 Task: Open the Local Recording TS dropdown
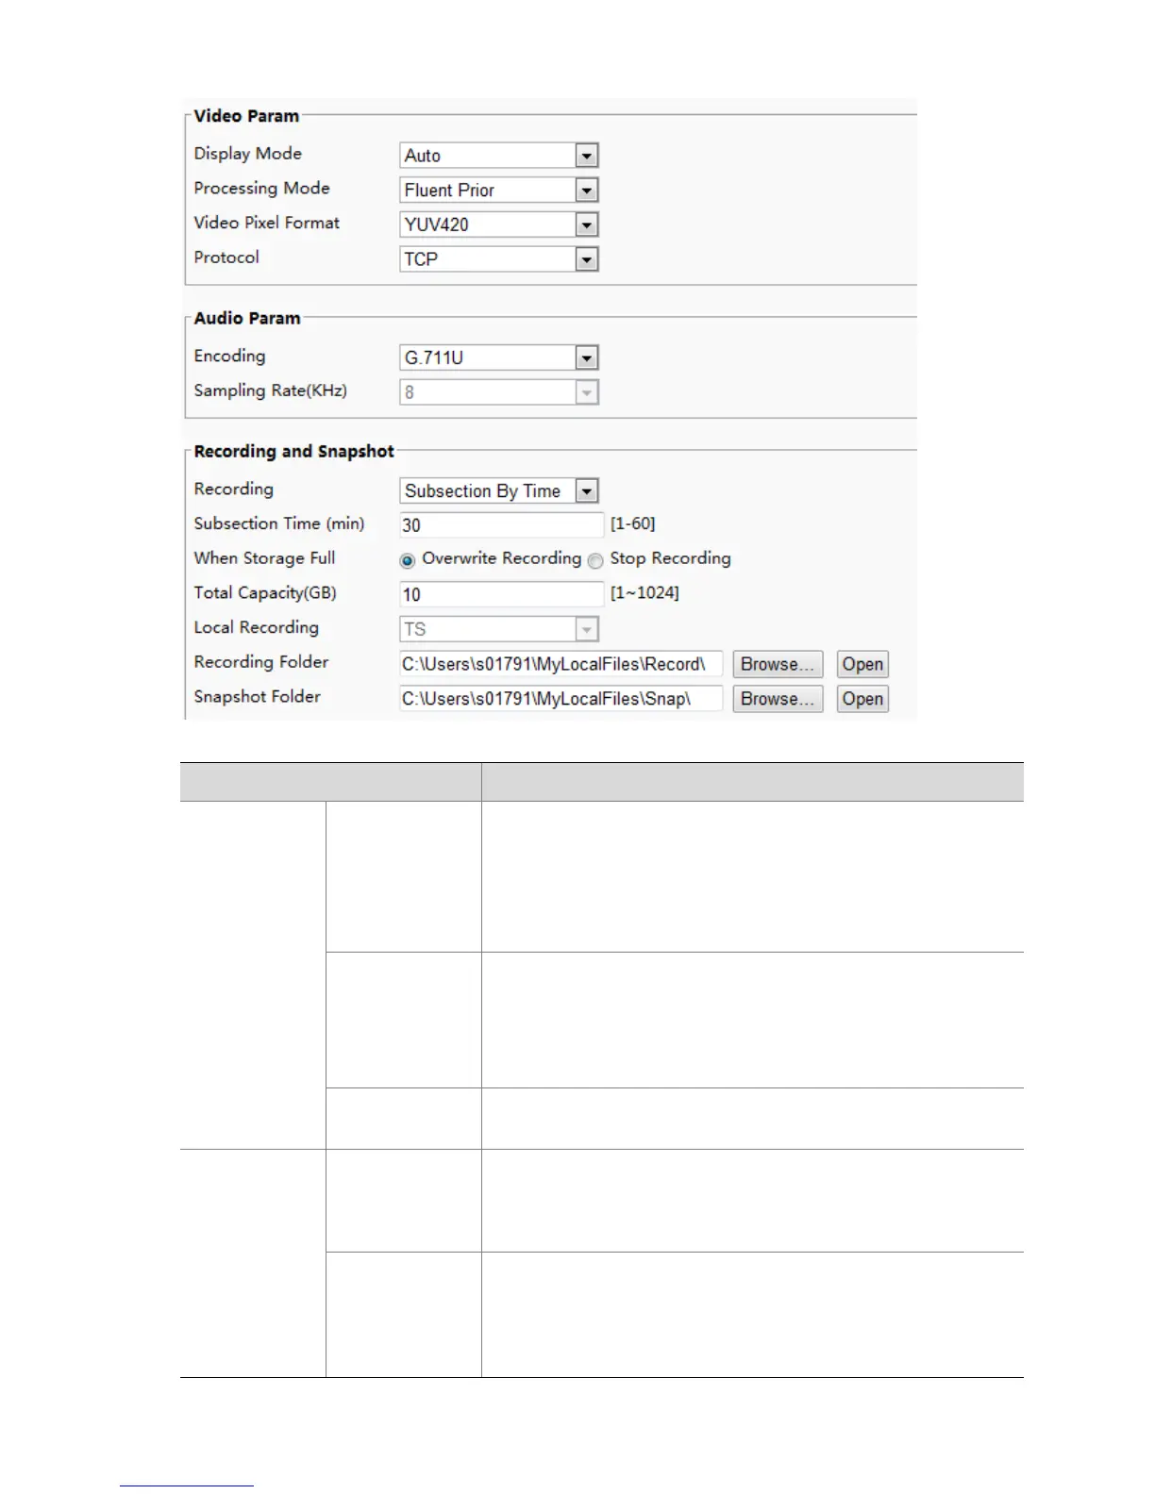(x=499, y=629)
